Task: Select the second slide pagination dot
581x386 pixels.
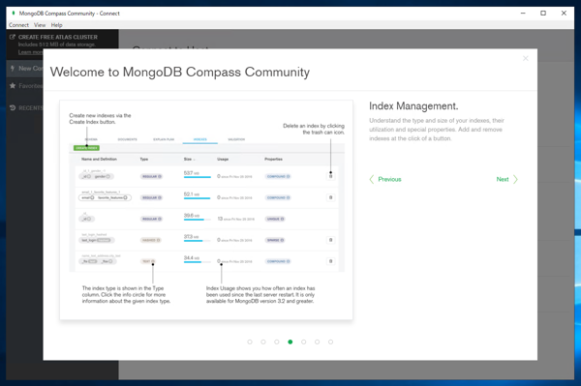Action: click(x=263, y=341)
